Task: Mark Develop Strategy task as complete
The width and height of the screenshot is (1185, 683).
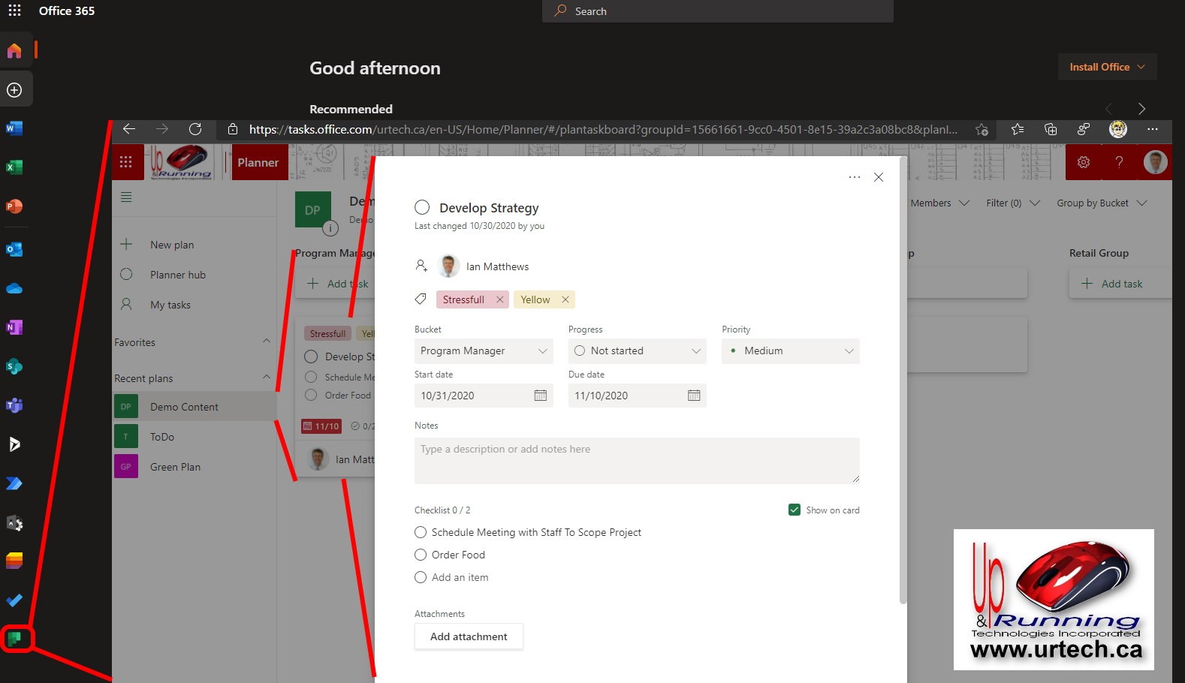Action: [422, 208]
